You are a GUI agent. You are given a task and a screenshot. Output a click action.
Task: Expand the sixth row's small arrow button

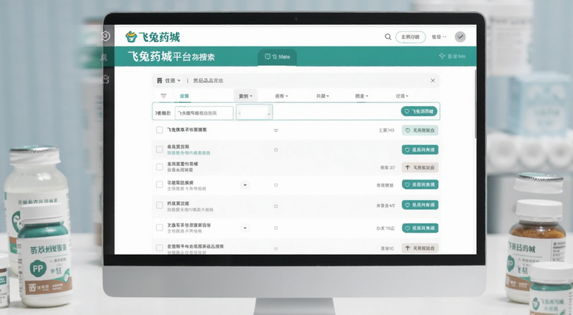point(245,228)
